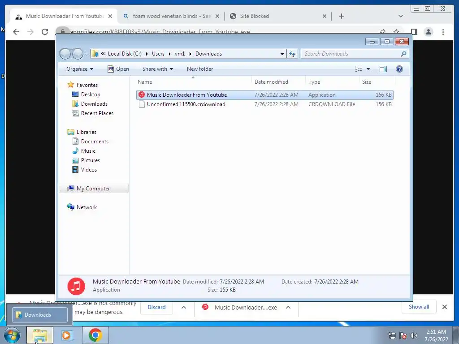Toggle Chrome side panel icon

[414, 32]
